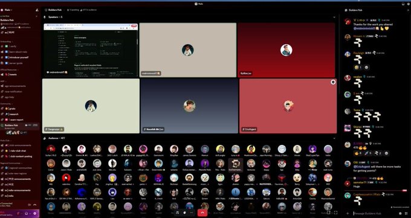This screenshot has height=218, width=411.
Task: Select the blue-gray gradient speaker tile
Action: [x=190, y=106]
